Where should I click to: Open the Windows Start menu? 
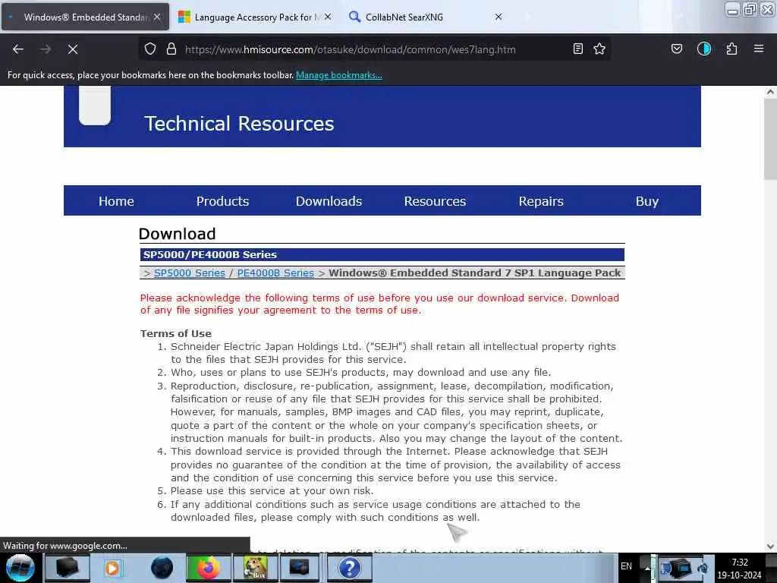pos(20,568)
